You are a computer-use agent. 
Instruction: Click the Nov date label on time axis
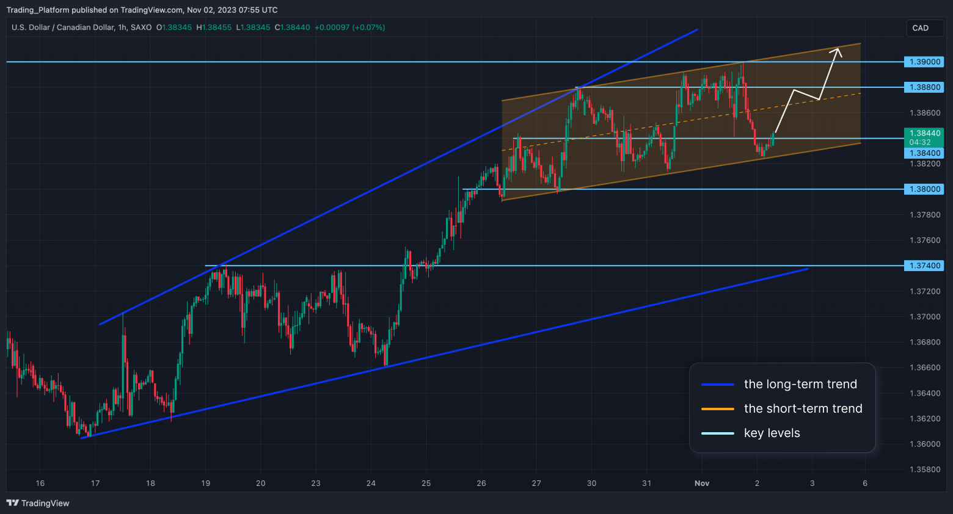coord(702,483)
